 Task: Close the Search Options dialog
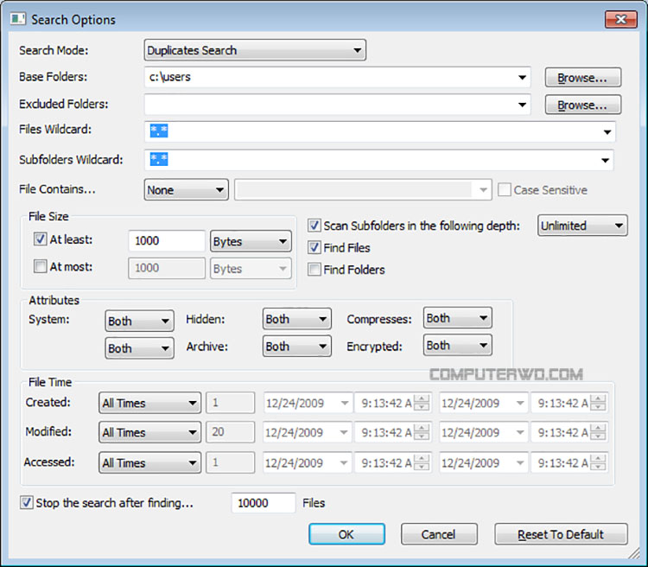pos(620,19)
